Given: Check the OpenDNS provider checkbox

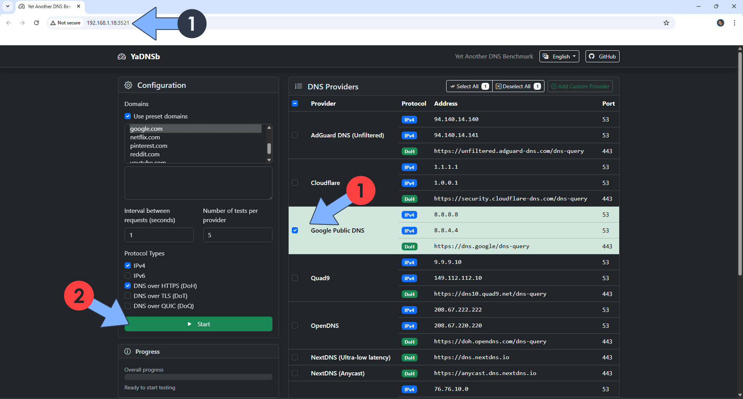Looking at the screenshot, I should [x=295, y=325].
